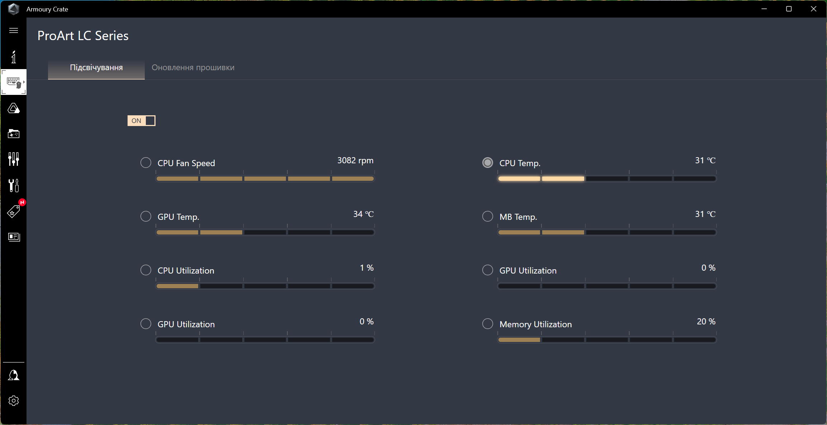This screenshot has width=827, height=425.
Task: Click the CPU Temp. level bar
Action: click(x=607, y=179)
